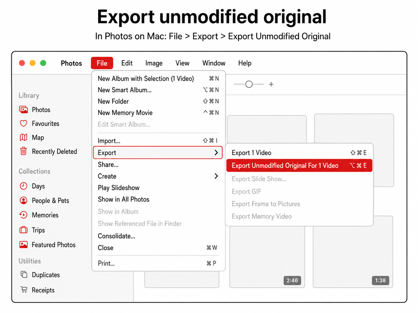The image size is (418, 313).
Task: Open the 2:46 video thumbnail
Action: 267,257
